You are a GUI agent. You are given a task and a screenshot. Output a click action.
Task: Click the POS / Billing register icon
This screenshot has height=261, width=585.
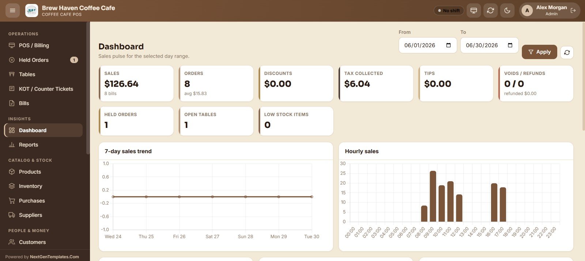coord(12,45)
